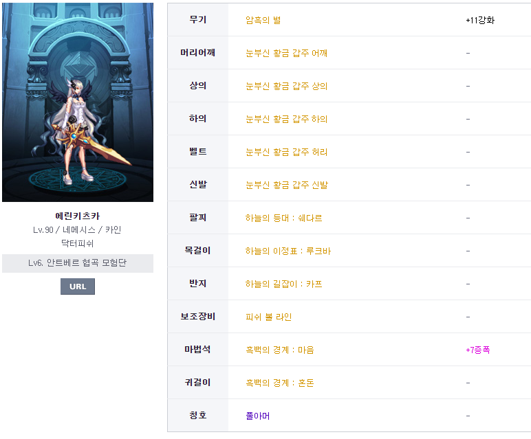Open title item 풀아머
The image size is (531, 439).
(258, 416)
